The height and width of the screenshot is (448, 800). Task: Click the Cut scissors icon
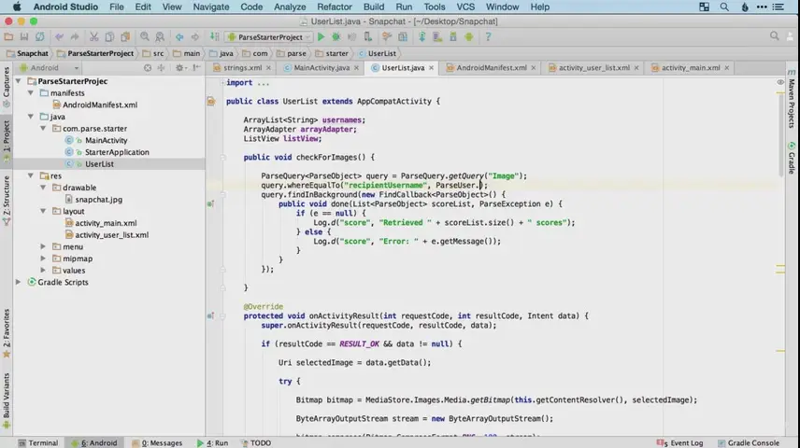pos(93,36)
